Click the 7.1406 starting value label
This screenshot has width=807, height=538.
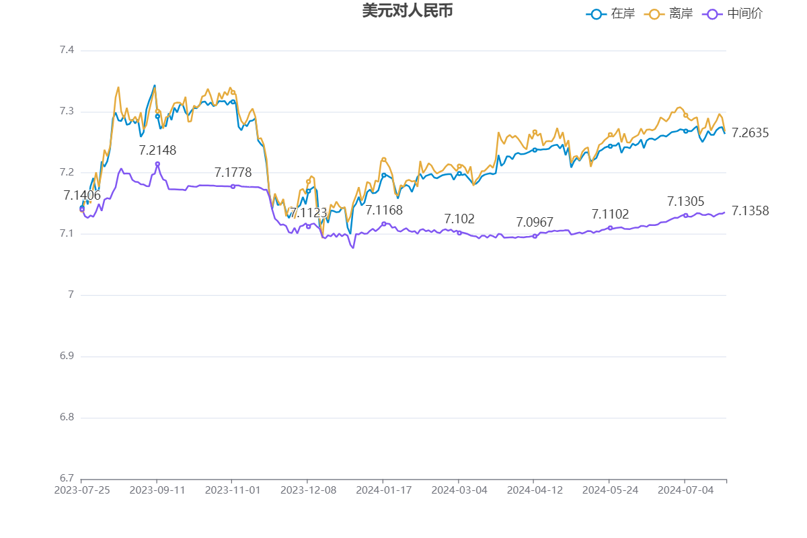tap(82, 196)
